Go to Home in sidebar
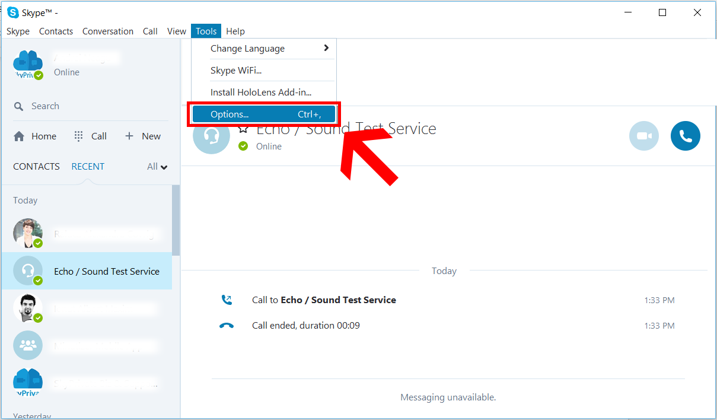 [35, 136]
